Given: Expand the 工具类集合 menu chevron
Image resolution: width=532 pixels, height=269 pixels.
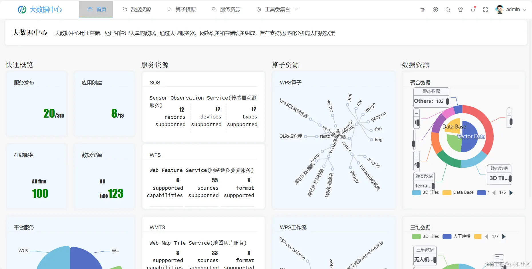Looking at the screenshot, I should pos(297,9).
